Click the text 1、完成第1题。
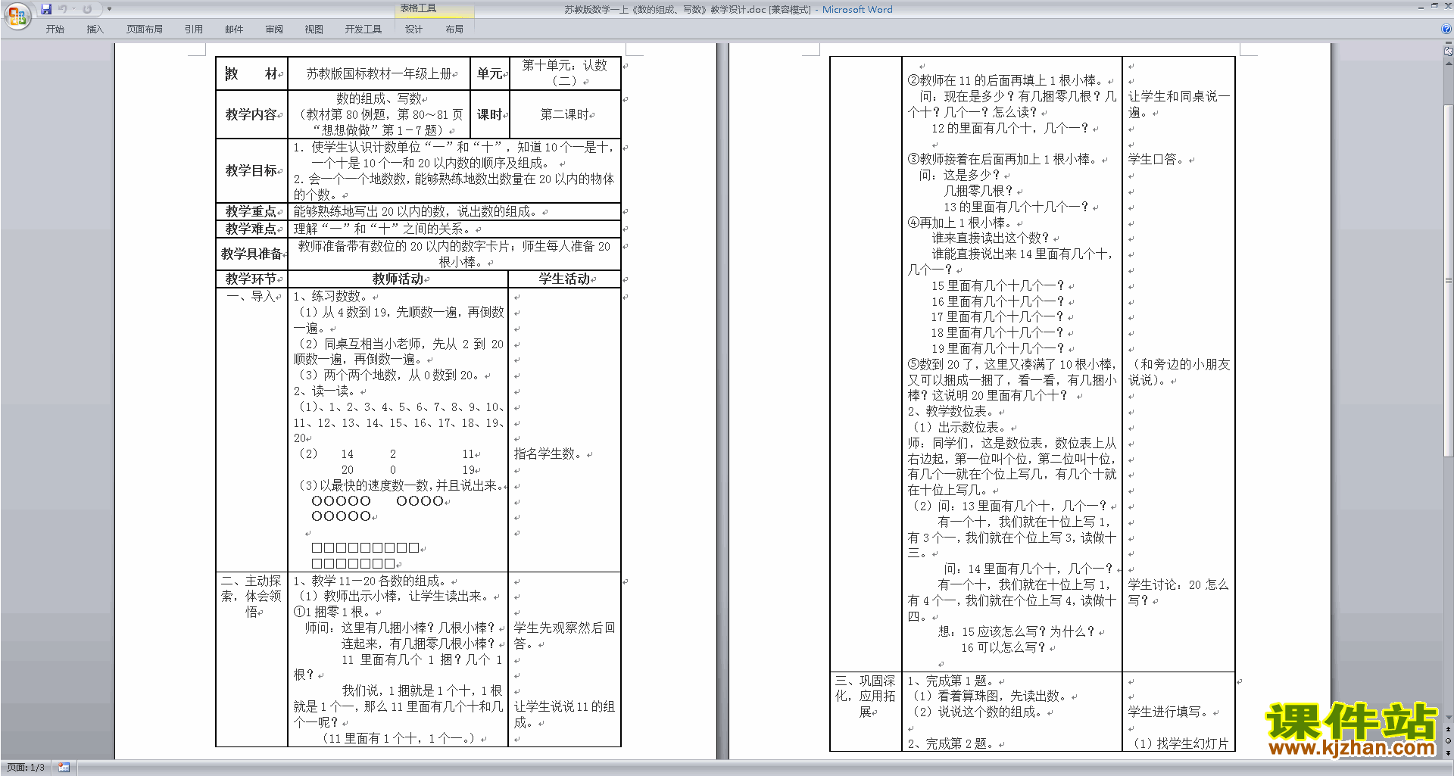1454x776 pixels. pyautogui.click(x=952, y=681)
